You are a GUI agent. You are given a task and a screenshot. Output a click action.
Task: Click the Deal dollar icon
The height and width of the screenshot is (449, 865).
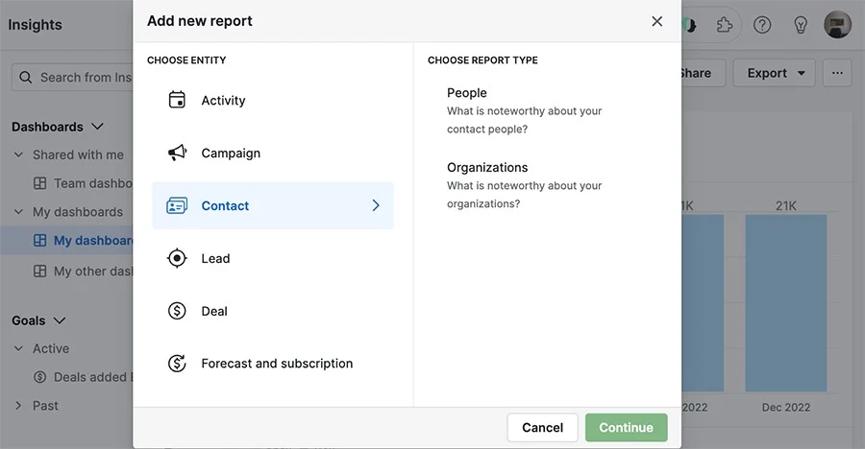tap(177, 311)
